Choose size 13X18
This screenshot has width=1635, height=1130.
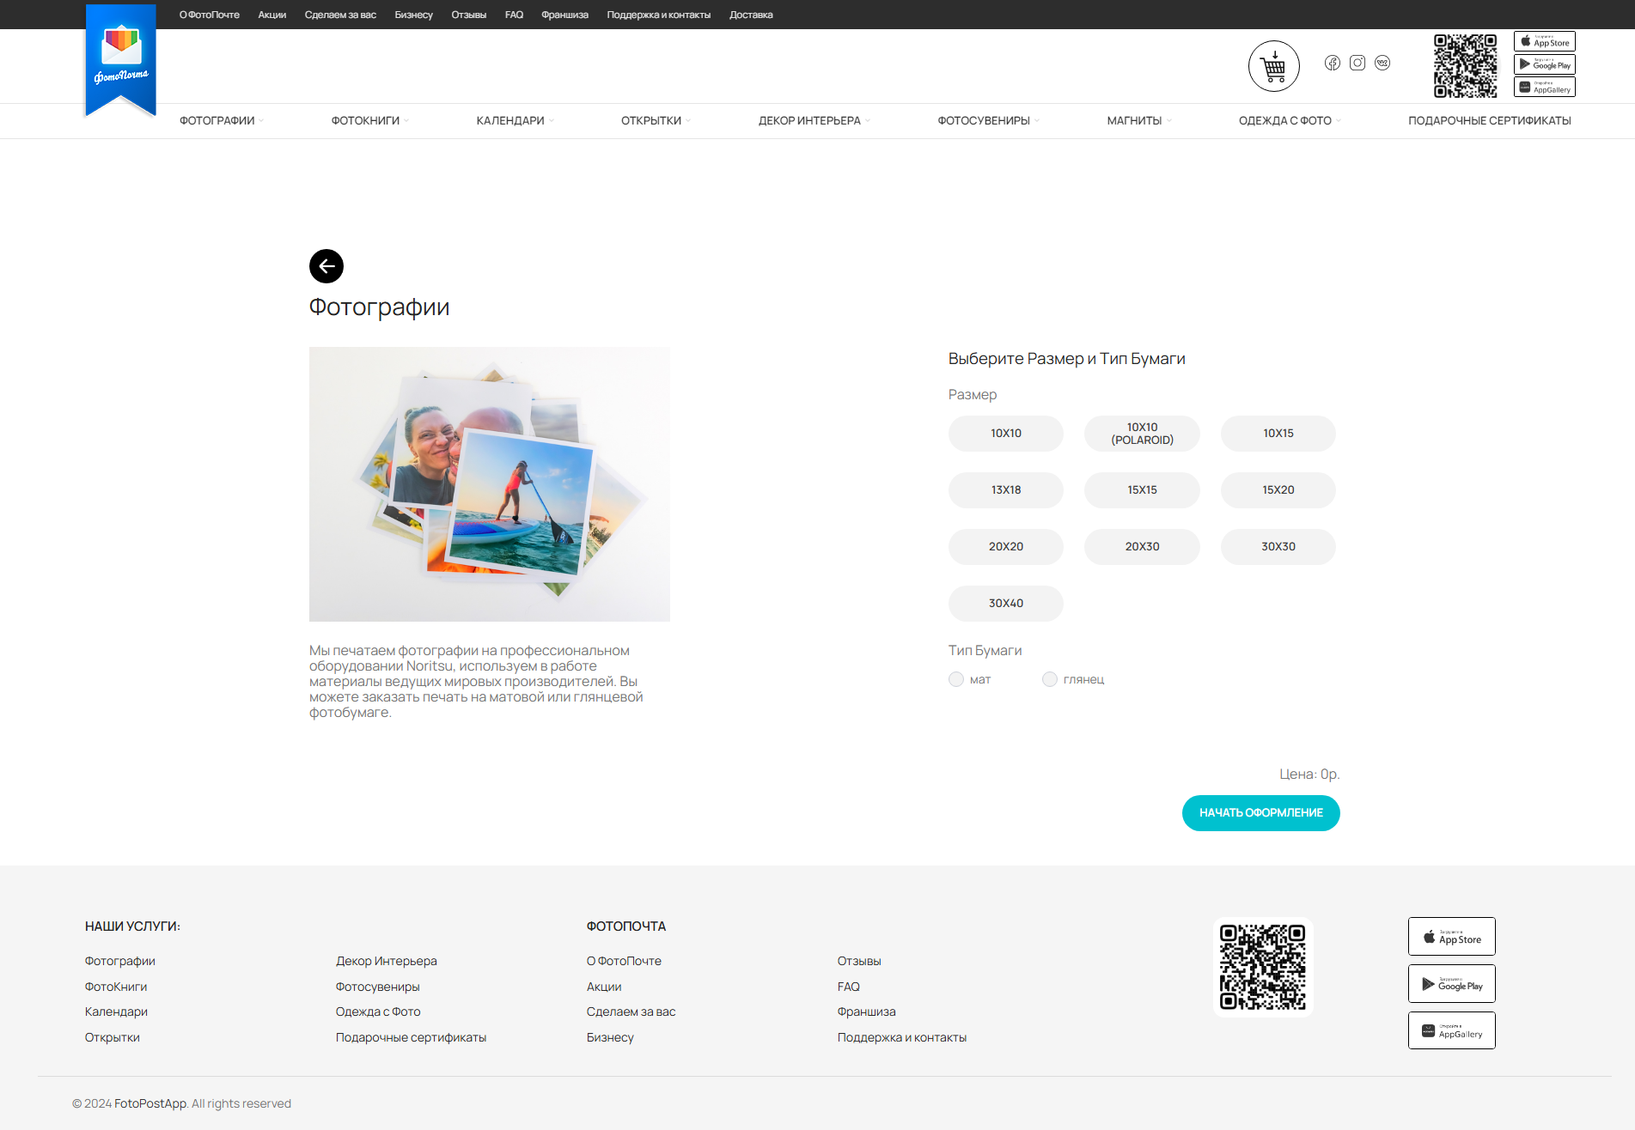tap(1006, 490)
